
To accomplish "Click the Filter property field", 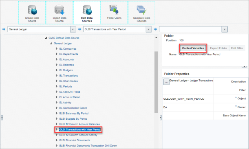I will pyautogui.click(x=188, y=90).
